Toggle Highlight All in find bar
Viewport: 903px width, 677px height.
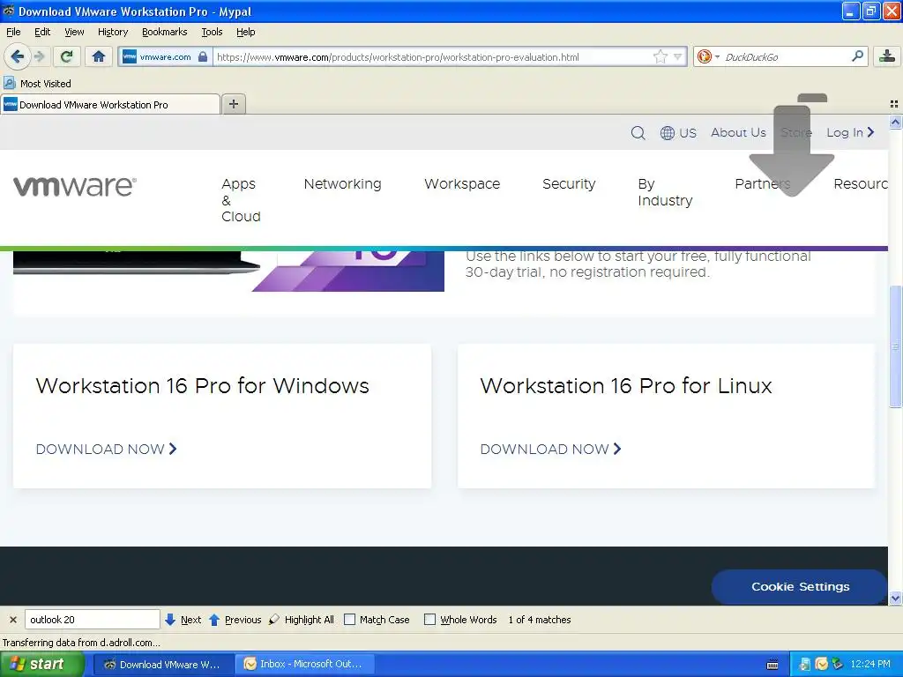point(302,620)
